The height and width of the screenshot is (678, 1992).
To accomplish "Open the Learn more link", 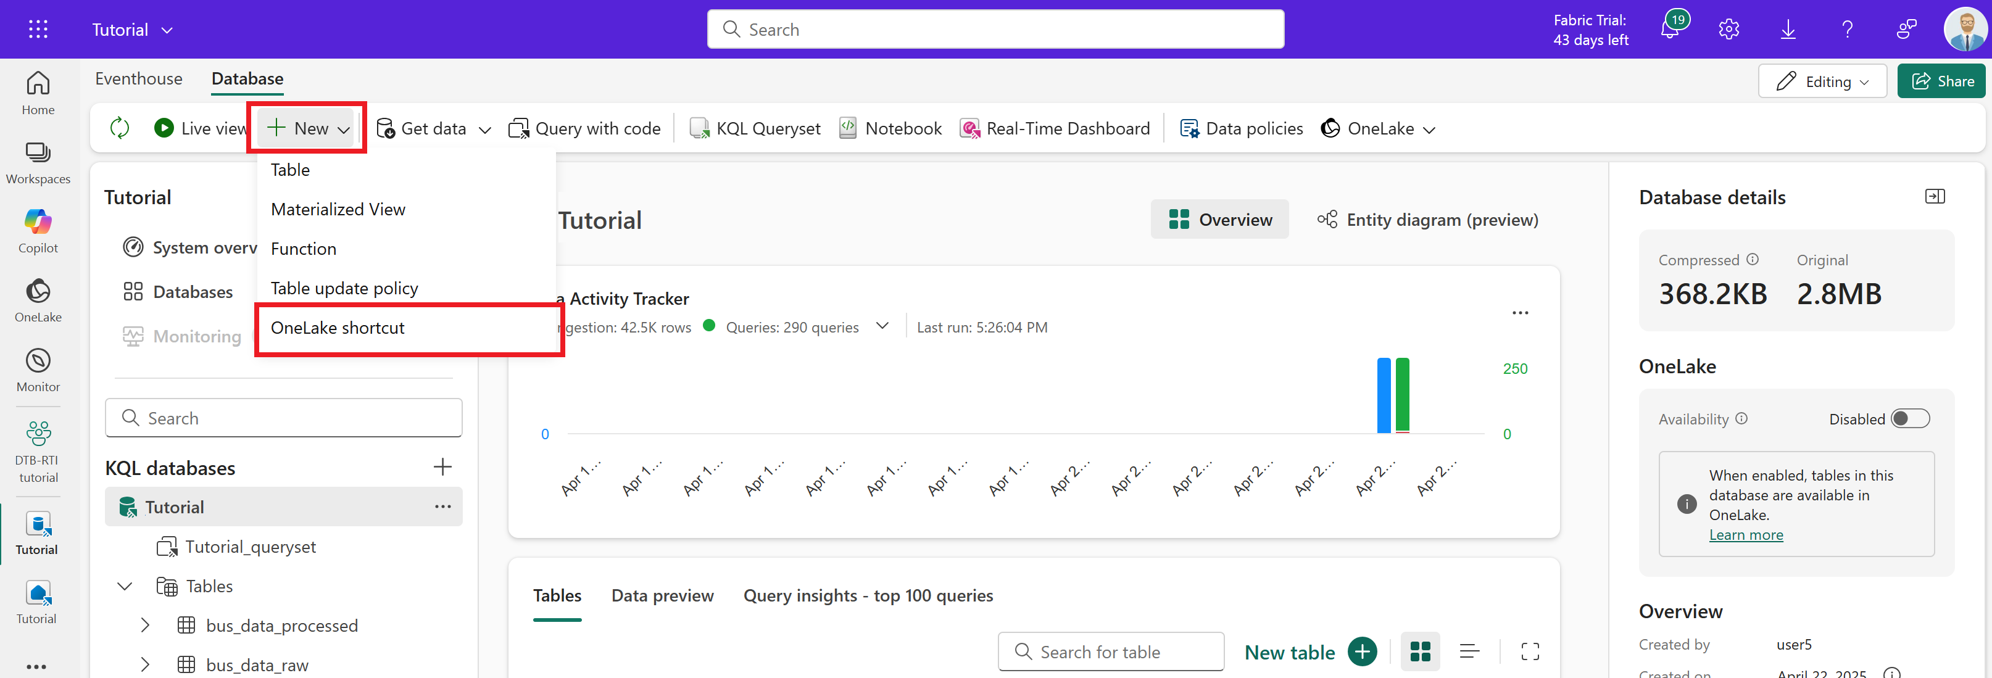I will click(1746, 535).
